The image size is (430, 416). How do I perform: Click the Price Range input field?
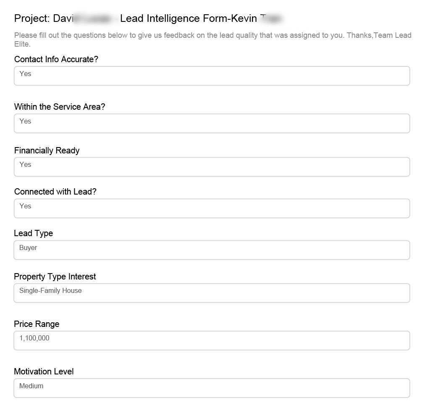pyautogui.click(x=212, y=340)
